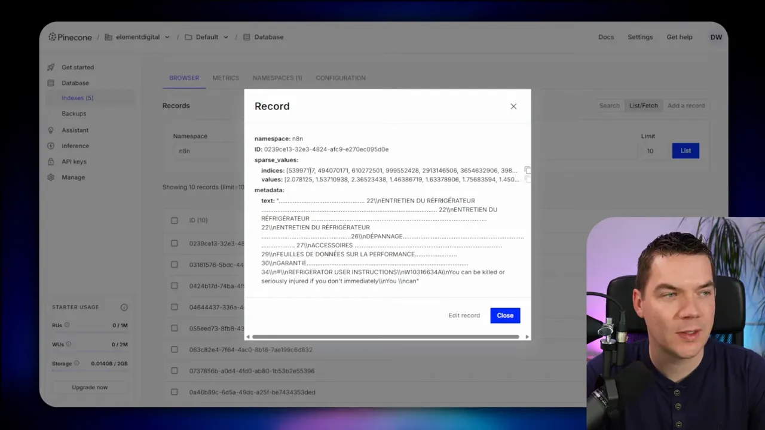Click the Edit record button
765x430 pixels.
pyautogui.click(x=464, y=315)
